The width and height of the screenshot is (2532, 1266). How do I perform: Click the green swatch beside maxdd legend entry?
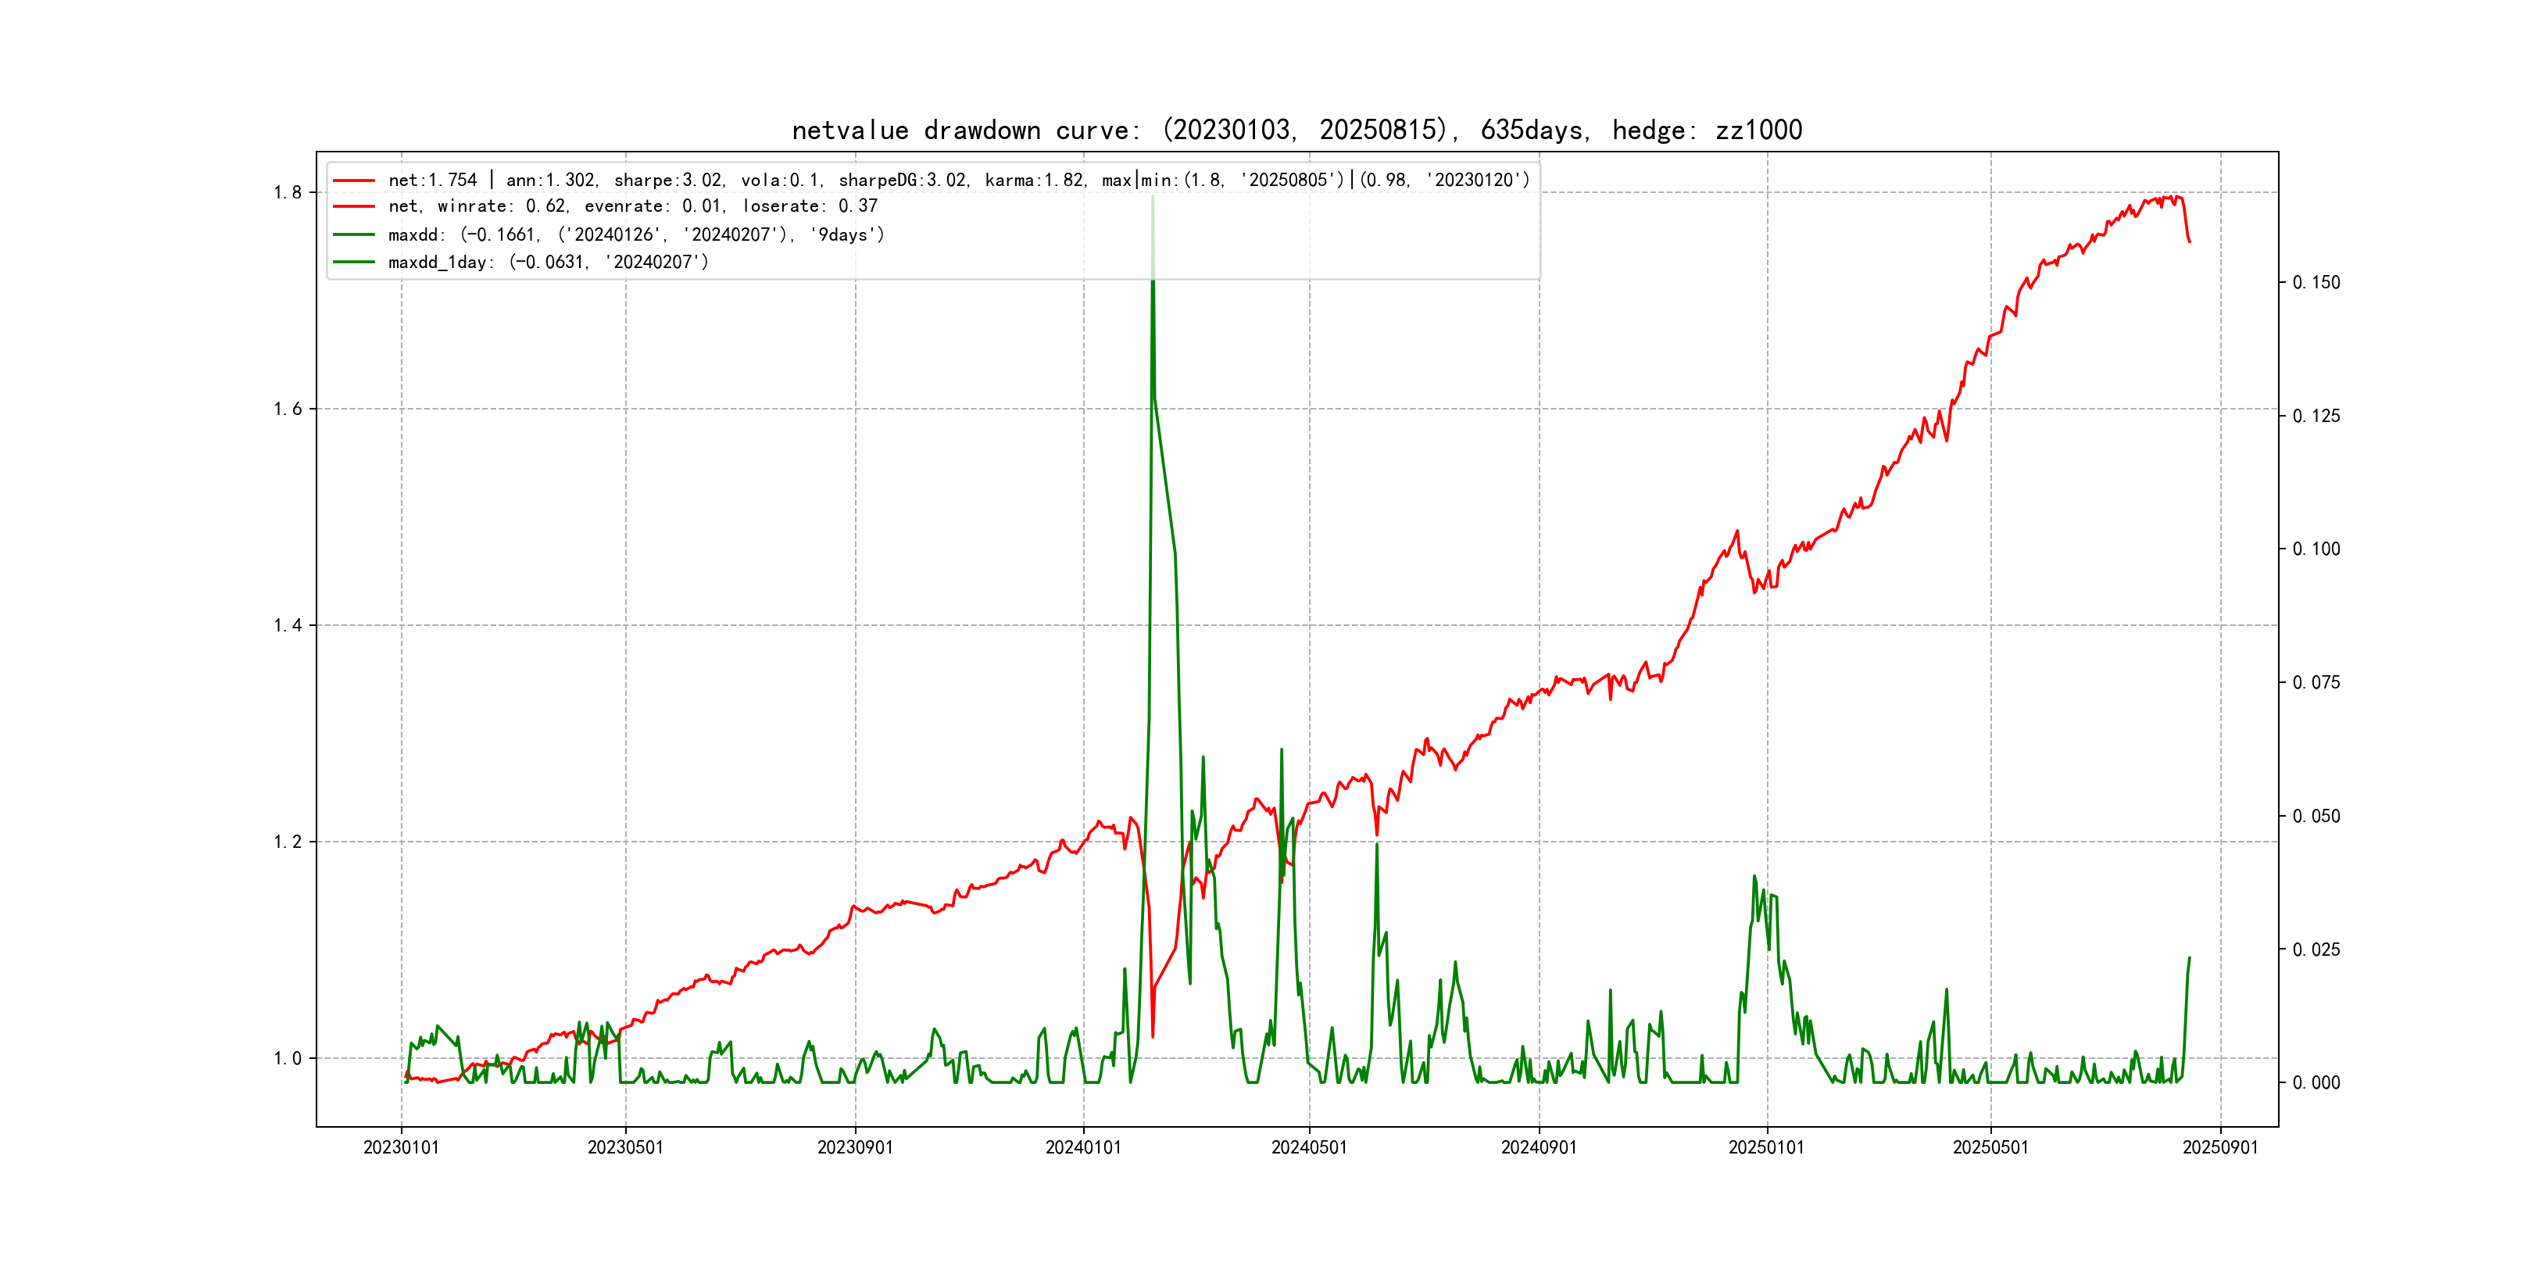tap(354, 235)
